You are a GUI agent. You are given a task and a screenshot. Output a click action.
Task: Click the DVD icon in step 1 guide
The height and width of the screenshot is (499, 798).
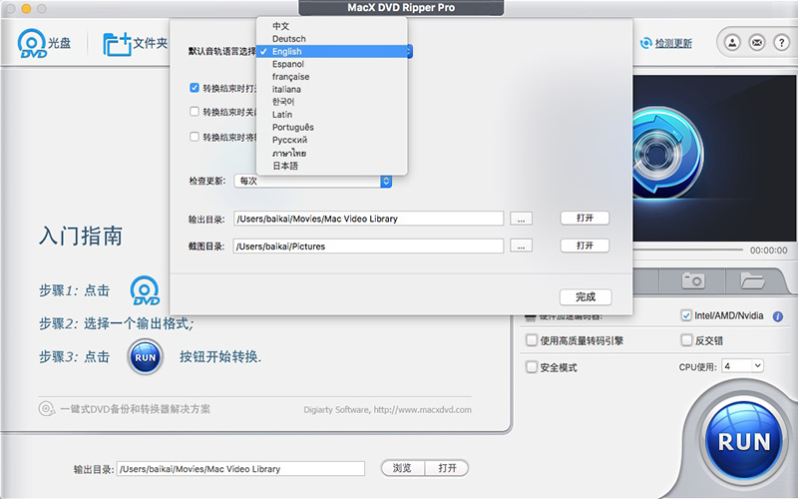coord(145,290)
